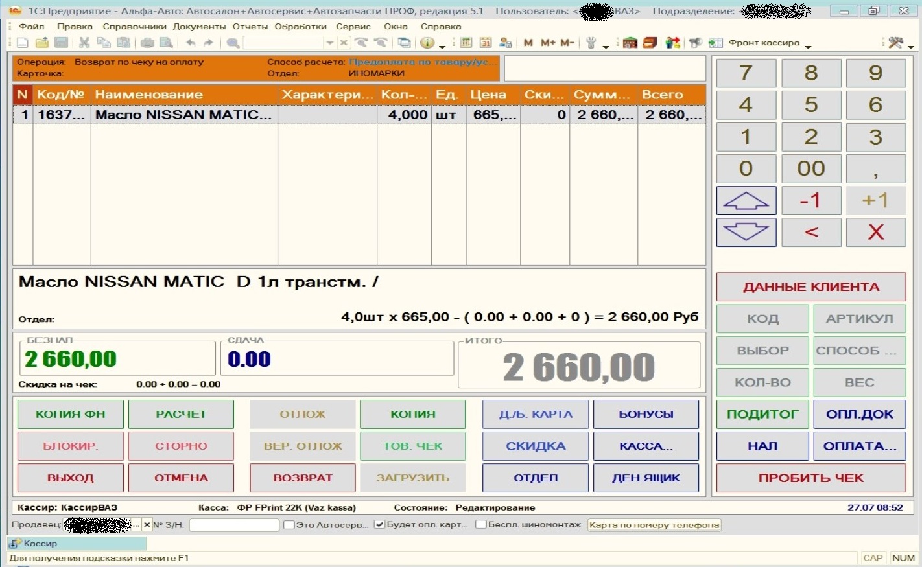Click the ПОДИТОГ button
This screenshot has height=567, width=922.
tap(762, 414)
